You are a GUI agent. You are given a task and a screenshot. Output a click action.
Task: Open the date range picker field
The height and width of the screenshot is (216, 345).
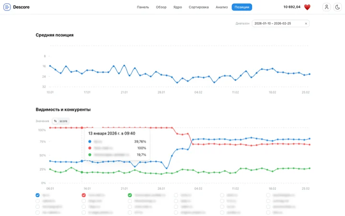point(278,24)
